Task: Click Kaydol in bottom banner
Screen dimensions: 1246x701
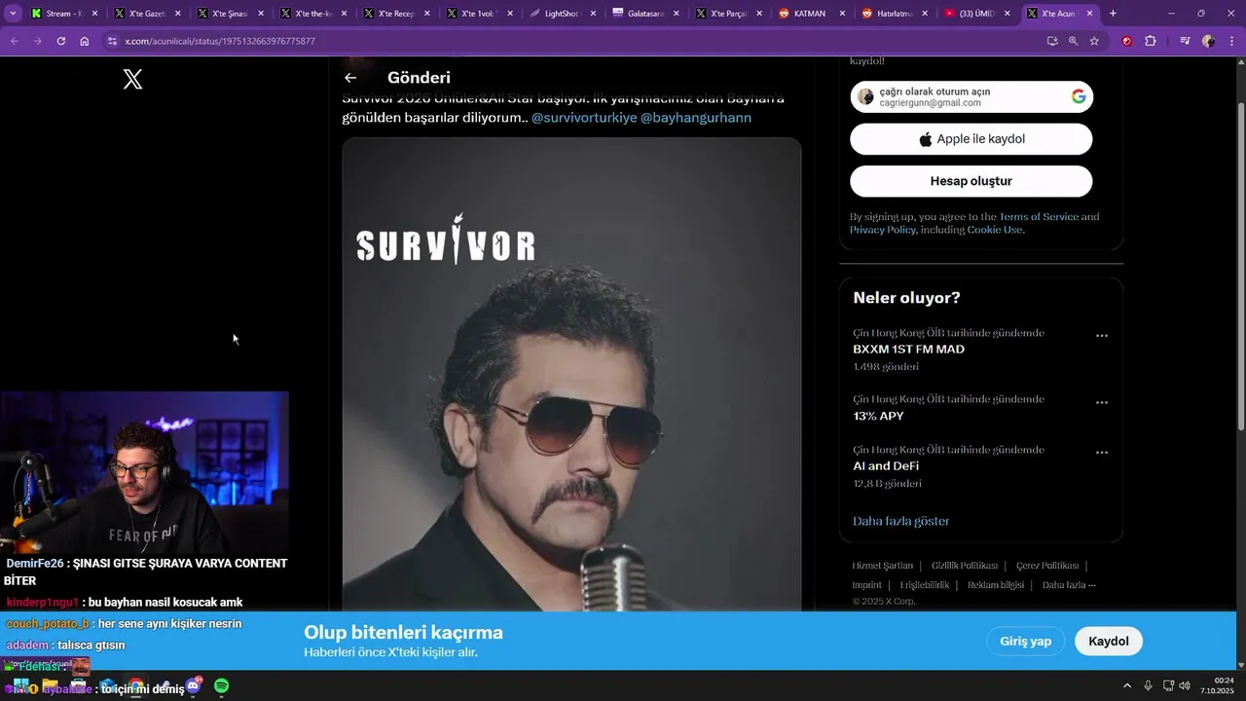Action: pos(1109,642)
